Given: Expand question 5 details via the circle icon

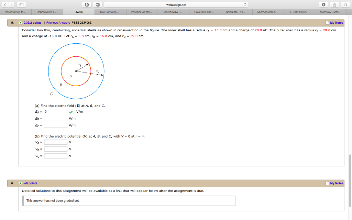Looking at the screenshot, I should point(21,23).
